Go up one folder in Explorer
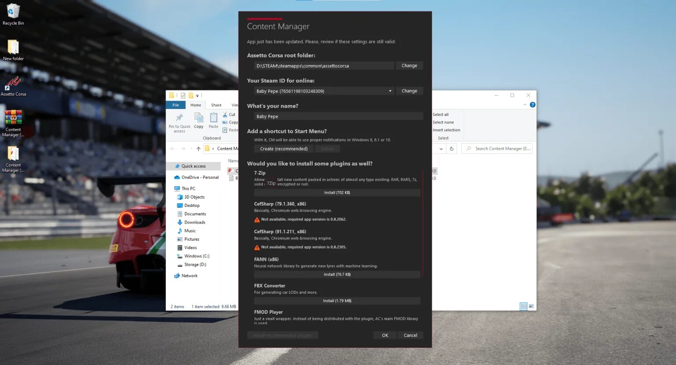The height and width of the screenshot is (365, 676). coord(198,148)
